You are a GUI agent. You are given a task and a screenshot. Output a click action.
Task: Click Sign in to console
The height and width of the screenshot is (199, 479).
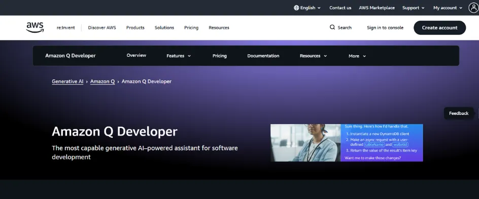pos(385,28)
